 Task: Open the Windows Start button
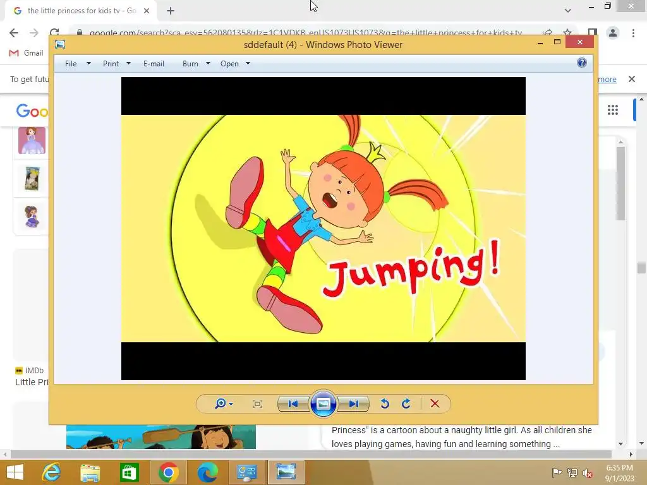tap(15, 472)
